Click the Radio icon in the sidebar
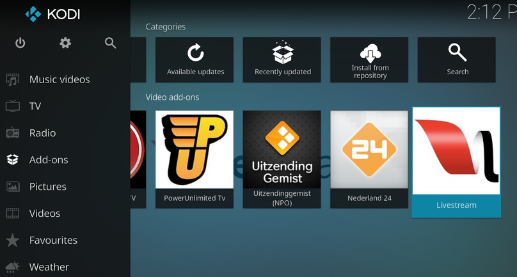This screenshot has height=277, width=517. (13, 133)
